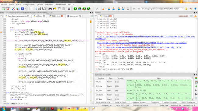Click the previous warning up arrow icon

tap(109, 9)
